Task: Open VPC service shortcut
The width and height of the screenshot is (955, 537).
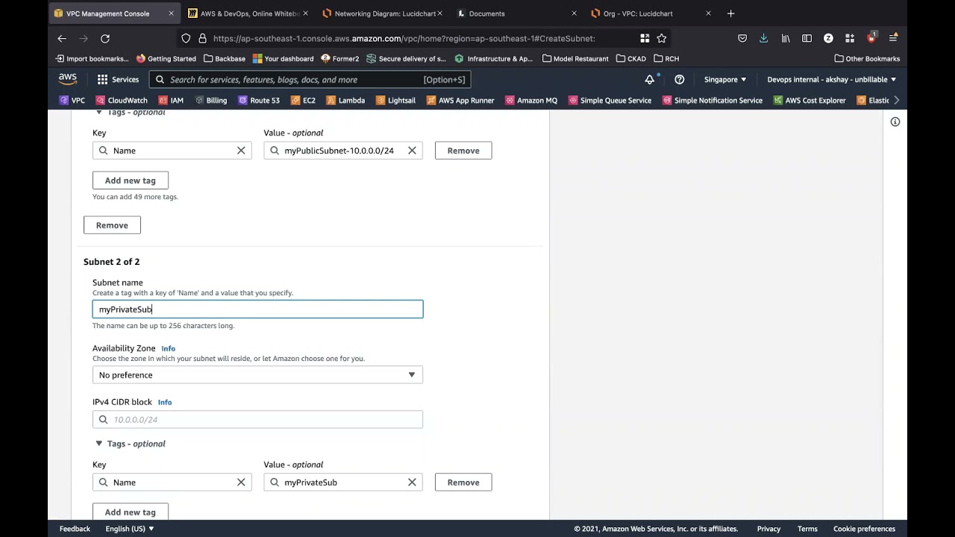Action: click(x=72, y=100)
